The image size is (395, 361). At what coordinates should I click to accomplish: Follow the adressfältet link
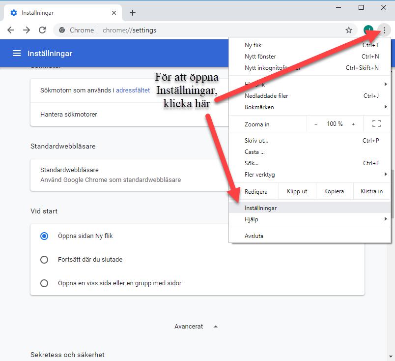[133, 90]
